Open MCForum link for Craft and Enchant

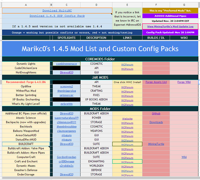point(127,162)
